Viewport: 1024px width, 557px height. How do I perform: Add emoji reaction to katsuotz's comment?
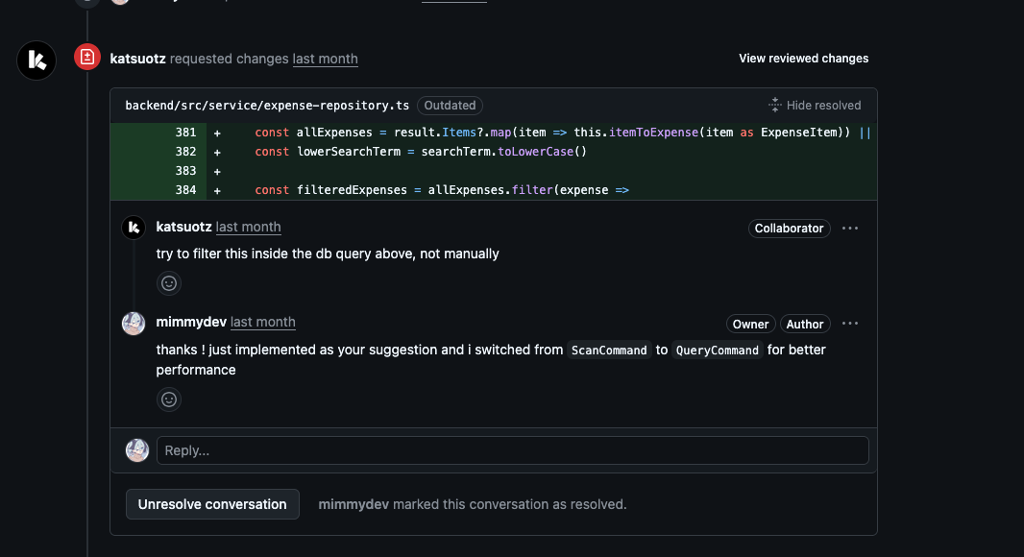(169, 283)
